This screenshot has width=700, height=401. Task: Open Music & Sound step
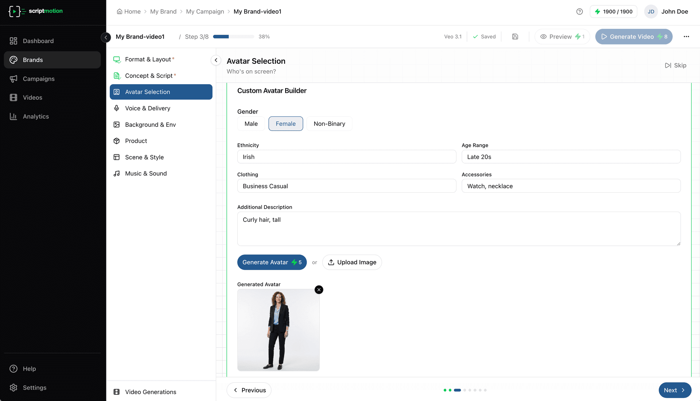145,173
